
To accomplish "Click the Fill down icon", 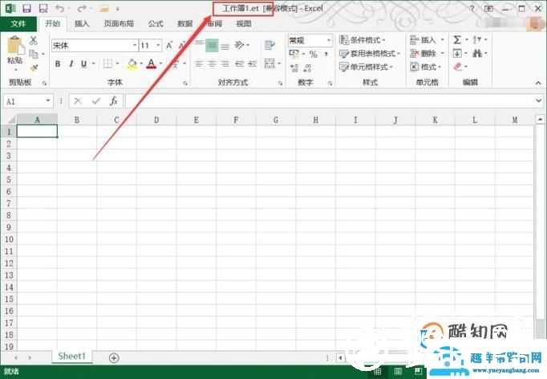I will point(457,54).
